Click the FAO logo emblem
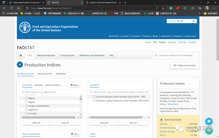This screenshot has height=138, width=219. click(x=25, y=27)
